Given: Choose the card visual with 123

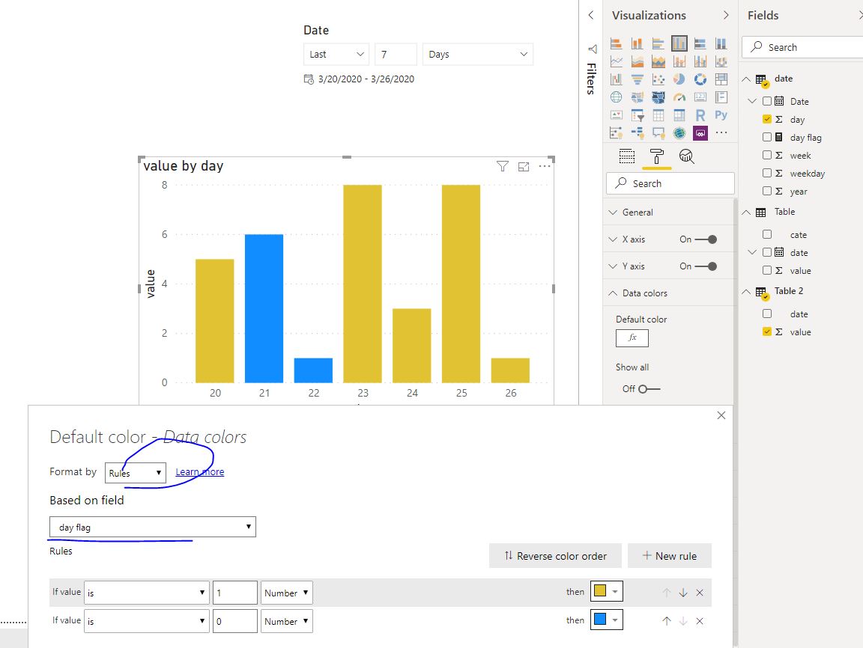Looking at the screenshot, I should pos(700,97).
